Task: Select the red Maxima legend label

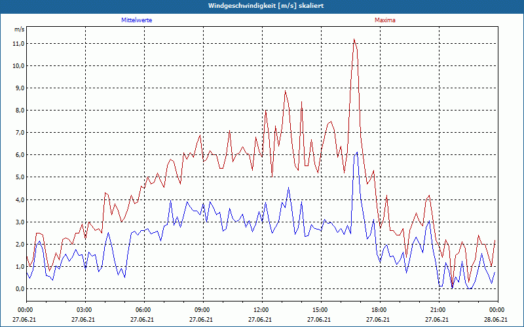Action: (x=385, y=20)
